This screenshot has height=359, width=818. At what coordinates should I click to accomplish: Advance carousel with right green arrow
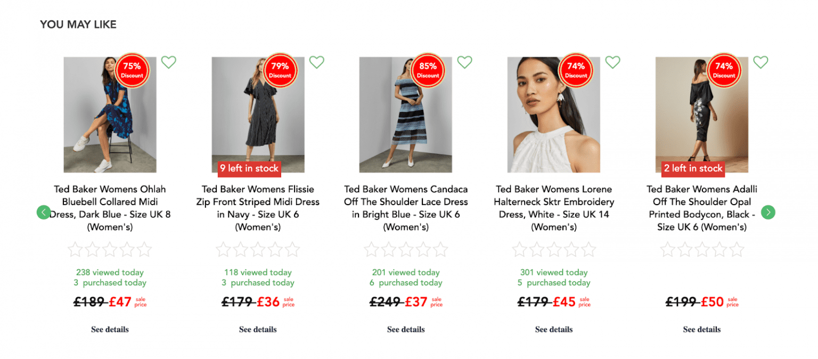coord(768,213)
